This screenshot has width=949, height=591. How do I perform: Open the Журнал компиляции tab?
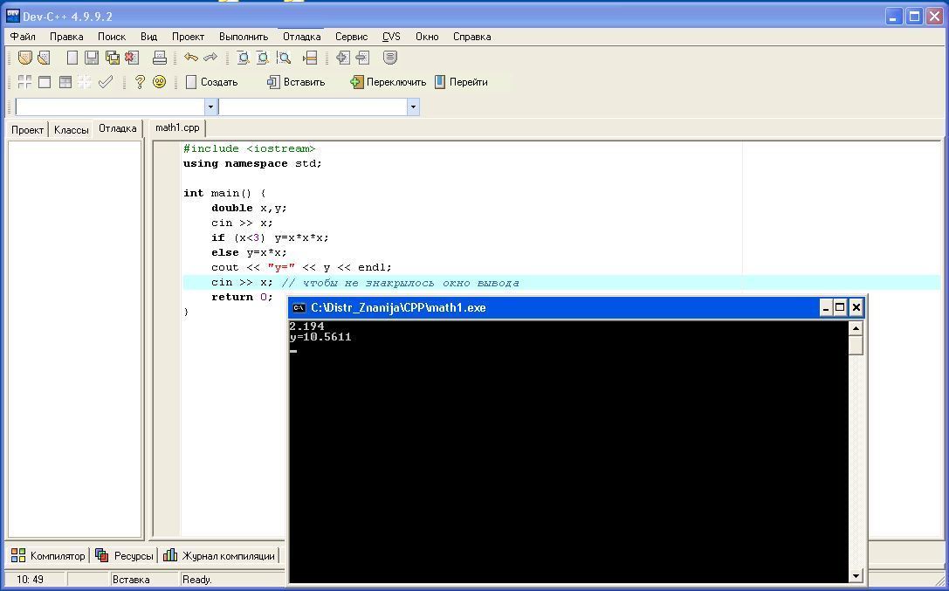click(219, 556)
